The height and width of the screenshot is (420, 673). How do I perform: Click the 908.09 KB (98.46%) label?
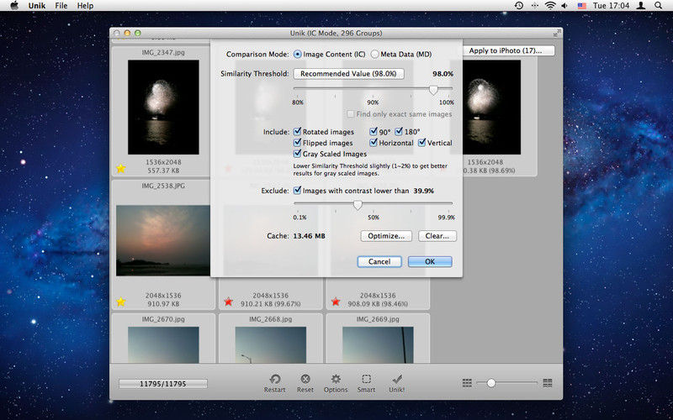coord(378,304)
